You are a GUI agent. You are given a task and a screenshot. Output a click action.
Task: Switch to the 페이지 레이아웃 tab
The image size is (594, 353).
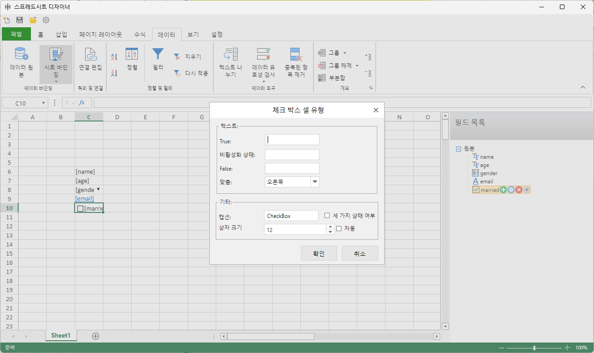(x=101, y=34)
